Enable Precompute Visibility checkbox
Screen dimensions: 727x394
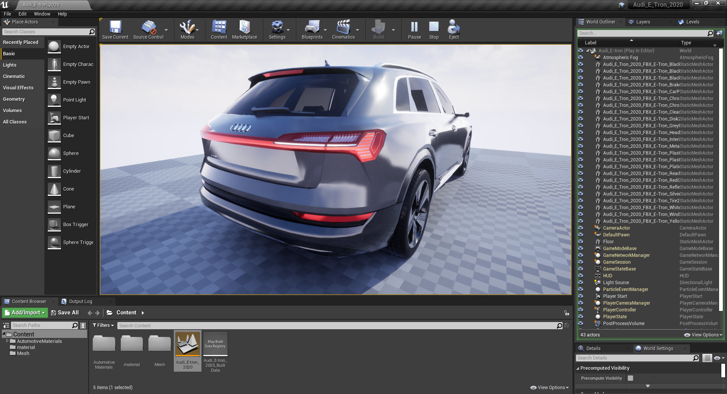point(630,378)
